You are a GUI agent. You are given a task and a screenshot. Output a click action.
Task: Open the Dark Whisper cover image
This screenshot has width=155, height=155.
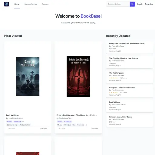tap(28, 76)
